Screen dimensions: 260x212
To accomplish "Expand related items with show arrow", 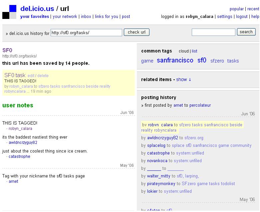I will [x=183, y=79].
